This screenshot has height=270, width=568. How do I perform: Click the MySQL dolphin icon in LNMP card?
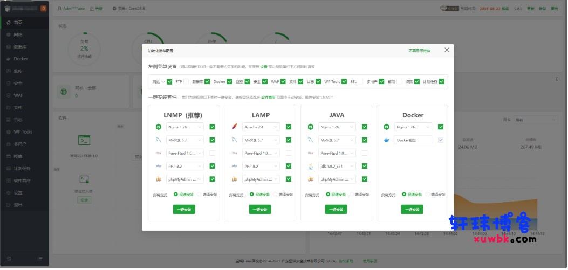pos(158,140)
